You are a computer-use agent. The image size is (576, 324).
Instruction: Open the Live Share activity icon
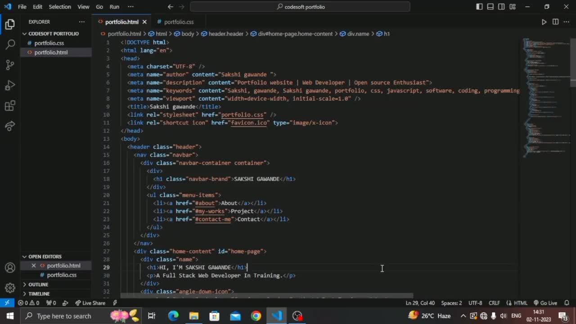tap(10, 126)
